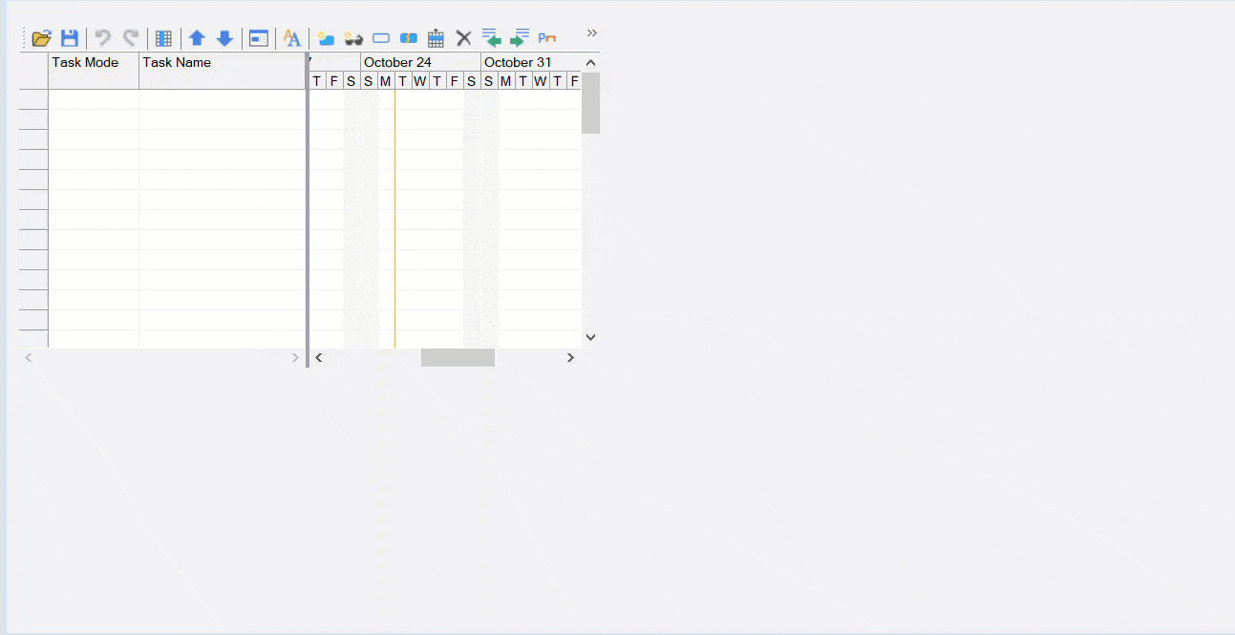
Task: Click the Undo arrow in the toolbar
Action: tap(102, 38)
